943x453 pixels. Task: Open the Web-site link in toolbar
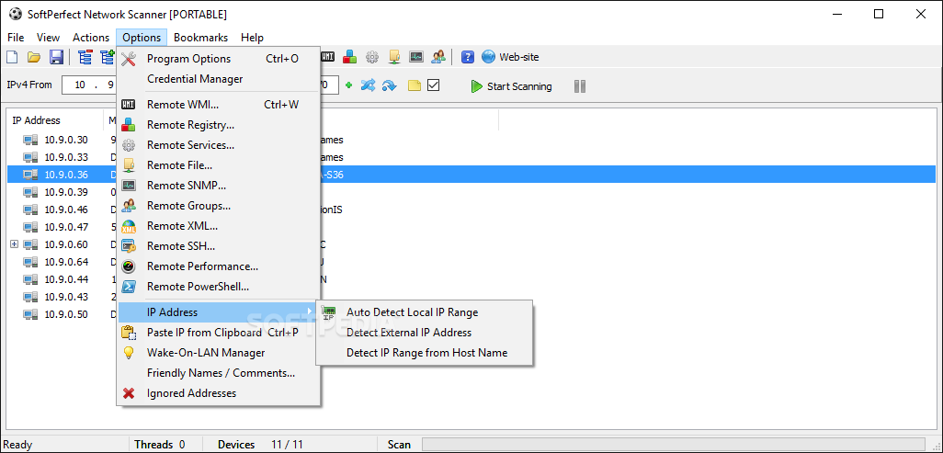point(510,57)
